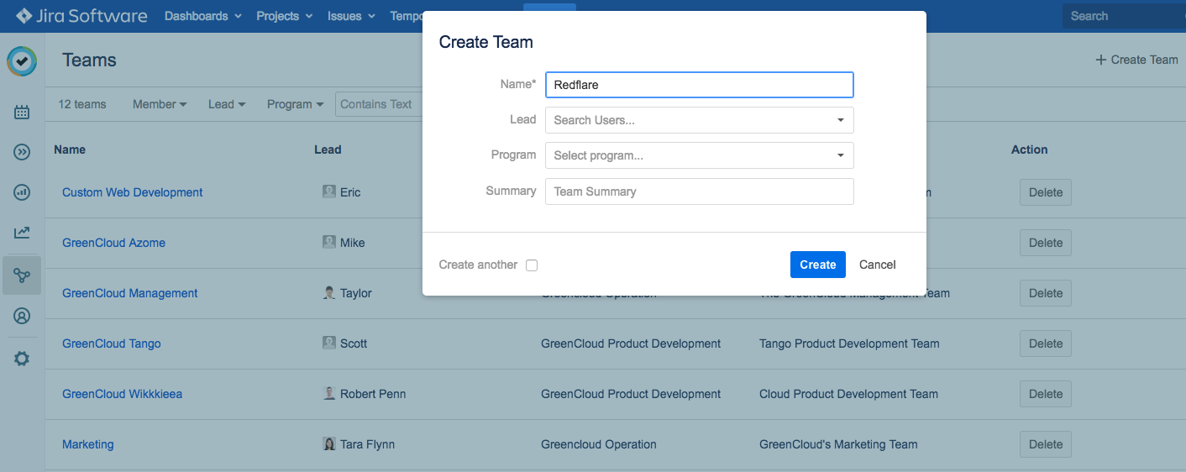Select the teams network icon in sidebar
The width and height of the screenshot is (1186, 472).
[x=22, y=275]
